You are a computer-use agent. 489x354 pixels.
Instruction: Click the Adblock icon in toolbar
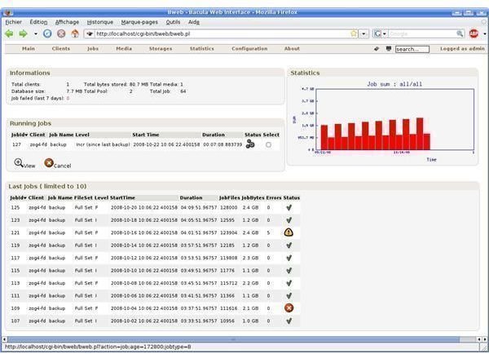[x=474, y=33]
